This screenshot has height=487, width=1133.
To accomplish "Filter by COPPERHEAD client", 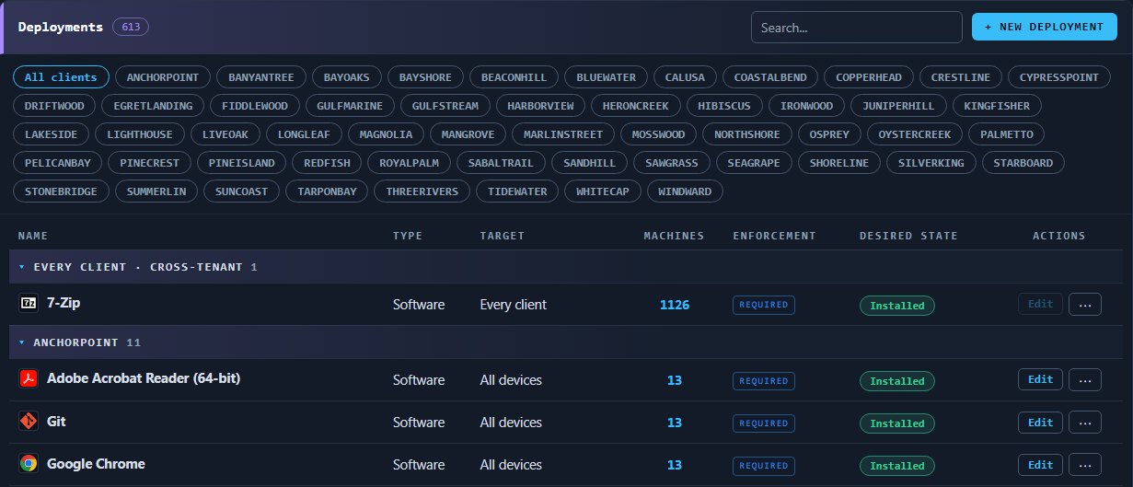I will [x=869, y=77].
